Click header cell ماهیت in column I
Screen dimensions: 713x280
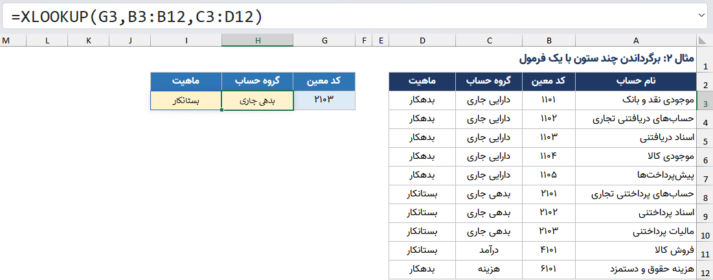[x=187, y=82]
